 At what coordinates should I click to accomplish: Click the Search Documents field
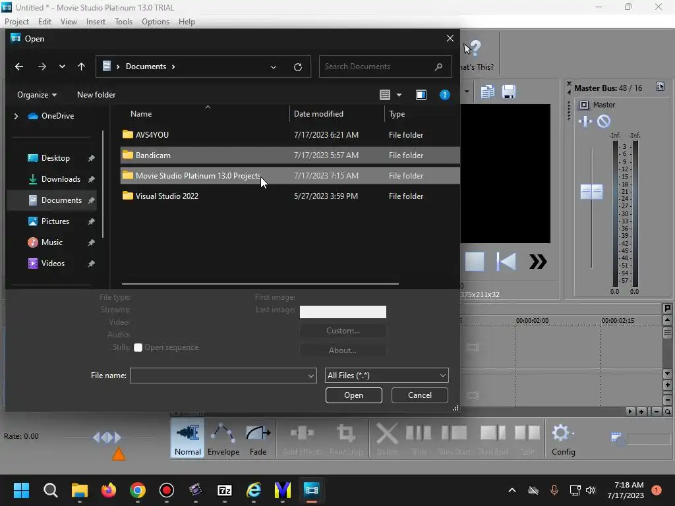(x=385, y=67)
